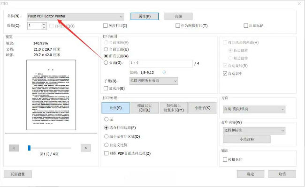Increase copies with the up stepper arrow

[44, 24]
